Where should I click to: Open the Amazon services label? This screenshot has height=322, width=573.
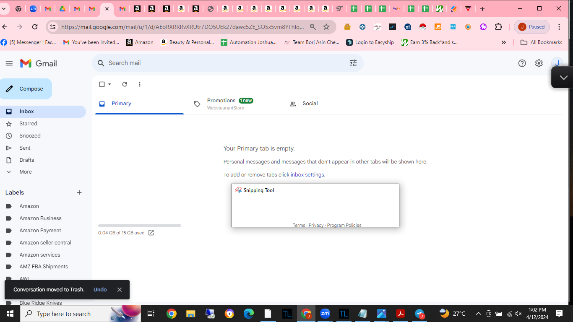(40, 255)
